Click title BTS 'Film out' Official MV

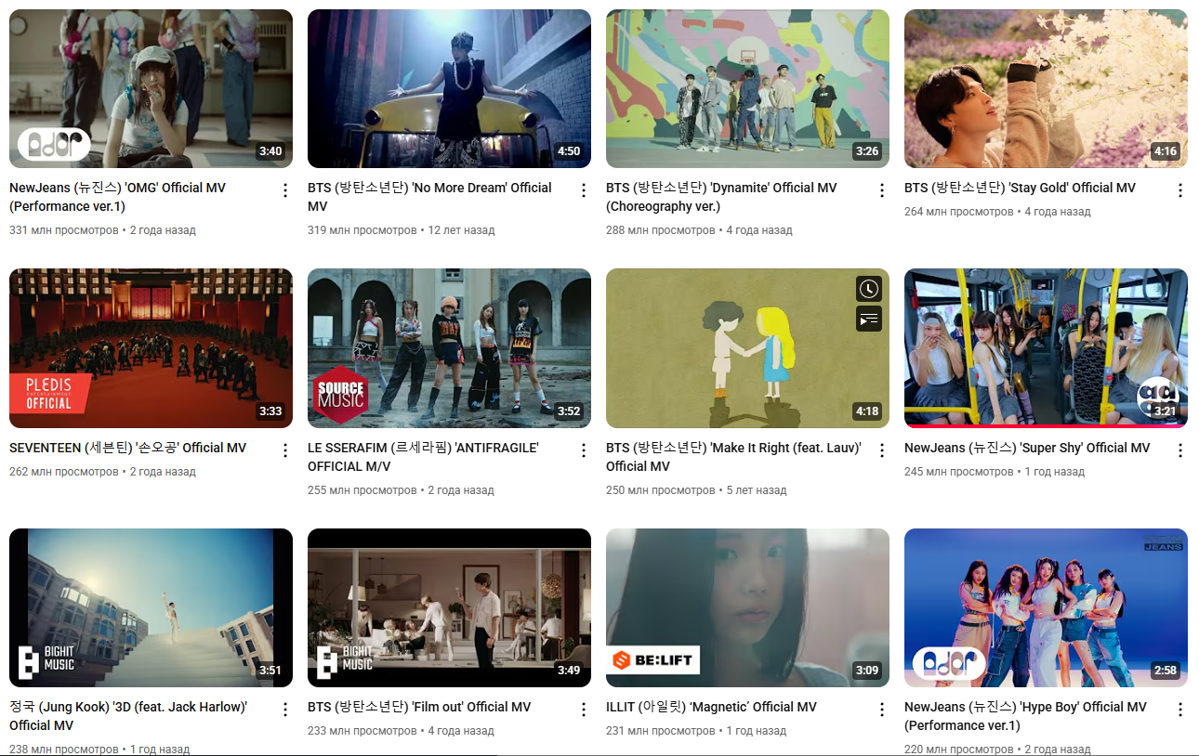coord(419,707)
